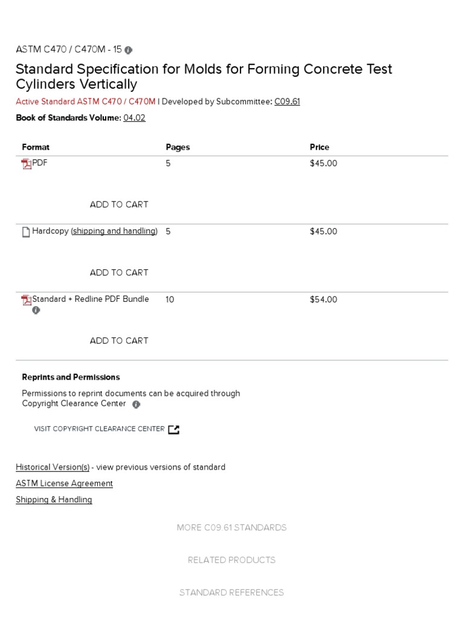This screenshot has width=464, height=618.
Task: Click info icon next to ASTM C470 designation
Action: pyautogui.click(x=128, y=50)
